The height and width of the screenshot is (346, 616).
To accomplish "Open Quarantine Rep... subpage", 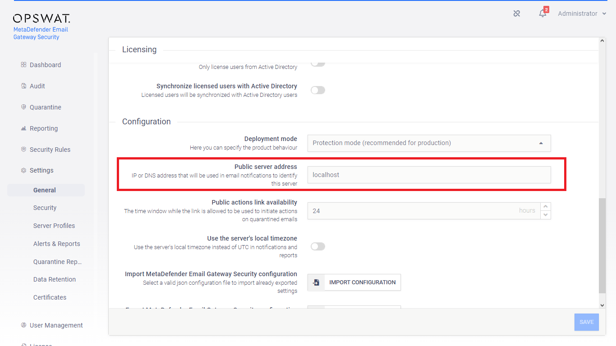I will pos(58,262).
